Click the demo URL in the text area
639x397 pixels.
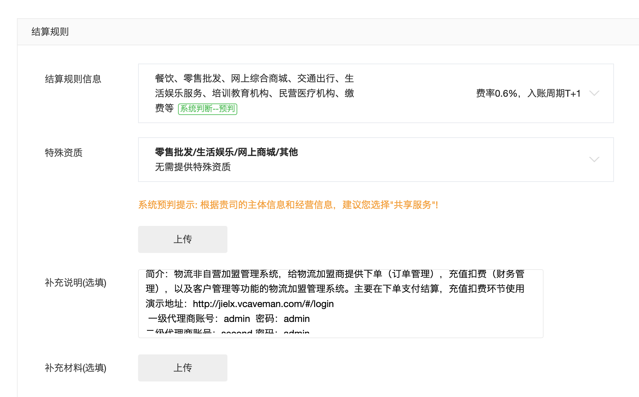pyautogui.click(x=263, y=304)
